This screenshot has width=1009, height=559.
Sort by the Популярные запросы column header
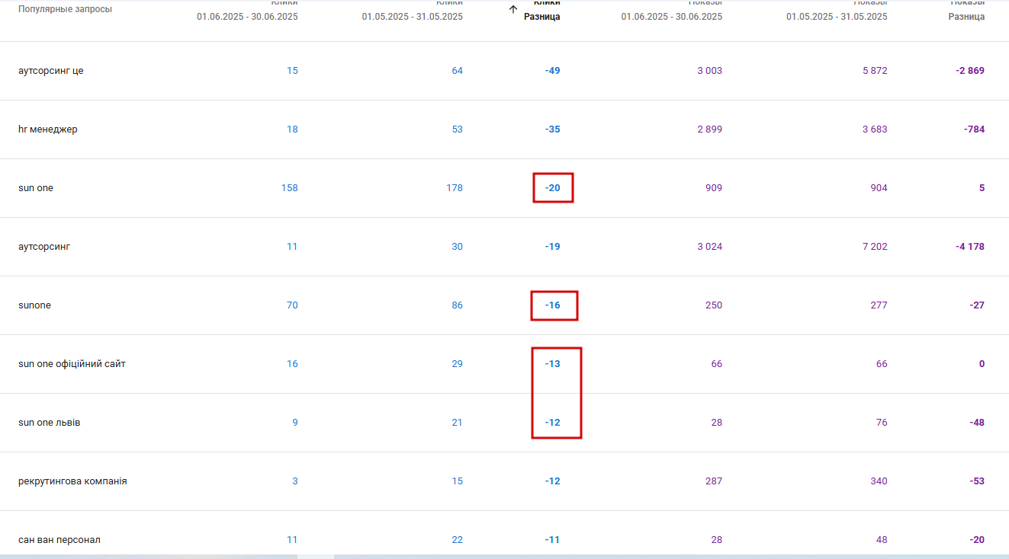tap(65, 9)
